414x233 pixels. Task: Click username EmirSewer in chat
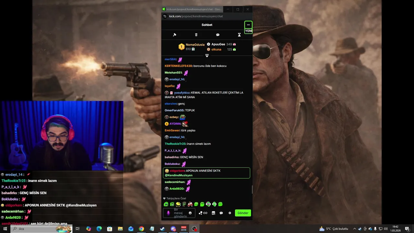point(172,130)
